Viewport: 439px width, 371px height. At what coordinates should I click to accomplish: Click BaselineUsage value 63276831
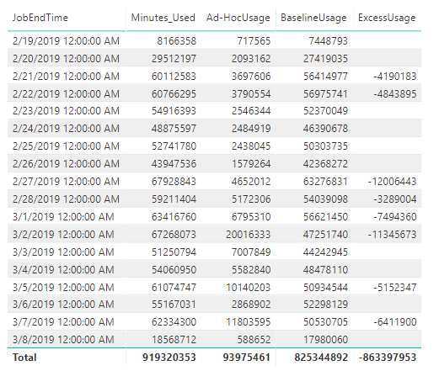325,182
